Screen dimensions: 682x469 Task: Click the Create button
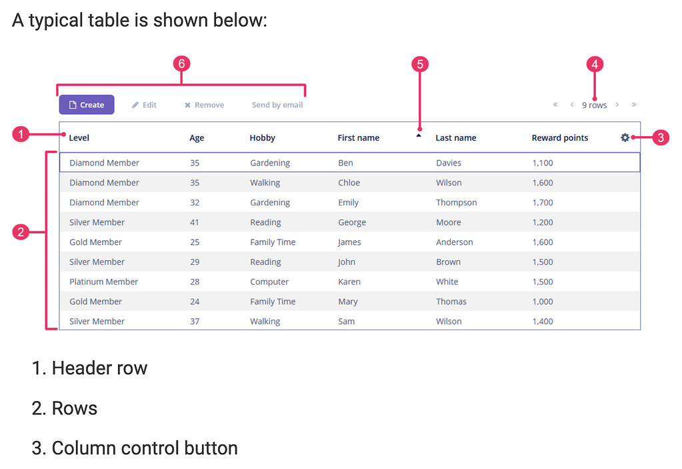[86, 105]
